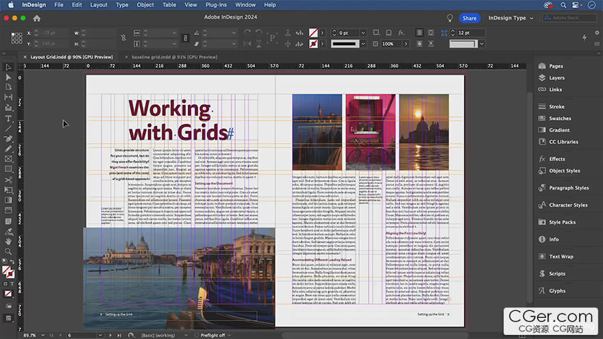Select the Free Transform tool

(x=8, y=190)
